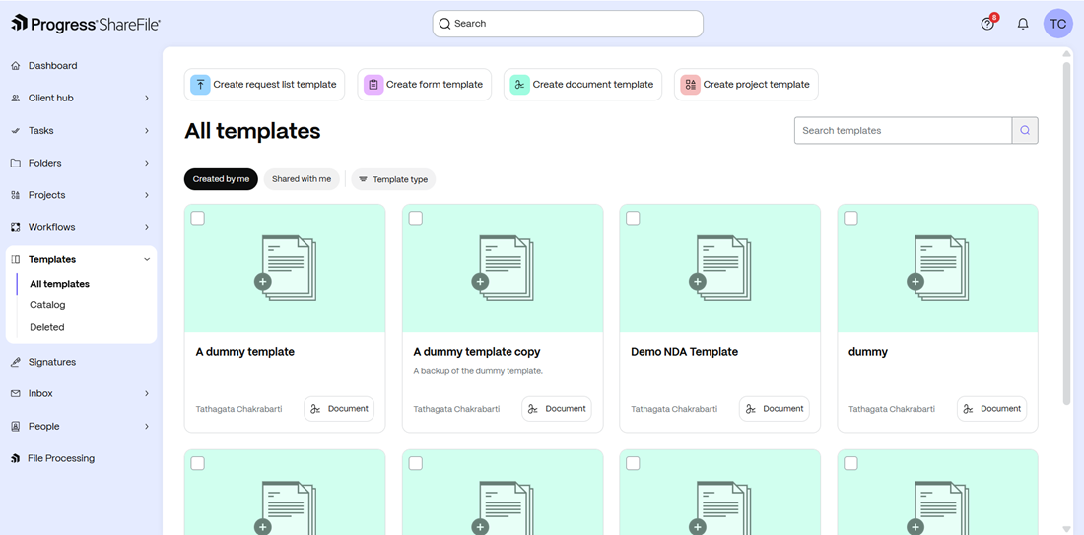Open the A dummy template thumbnail

click(x=285, y=268)
